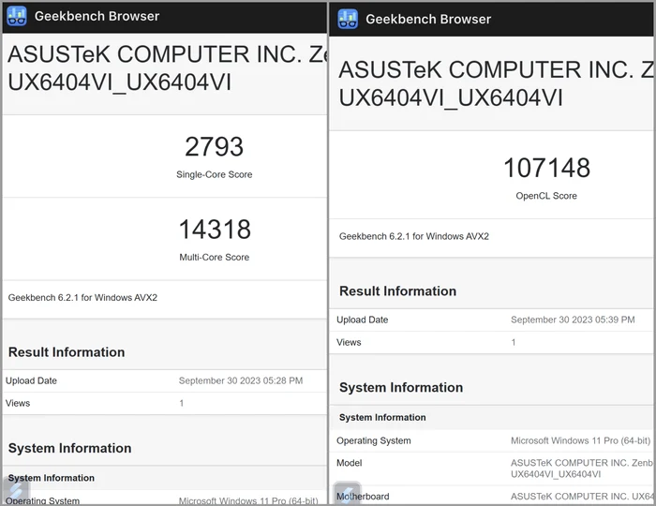Image resolution: width=656 pixels, height=506 pixels.
Task: Click Geekbench 6.2.1 version text in left panel
Action: (x=82, y=297)
